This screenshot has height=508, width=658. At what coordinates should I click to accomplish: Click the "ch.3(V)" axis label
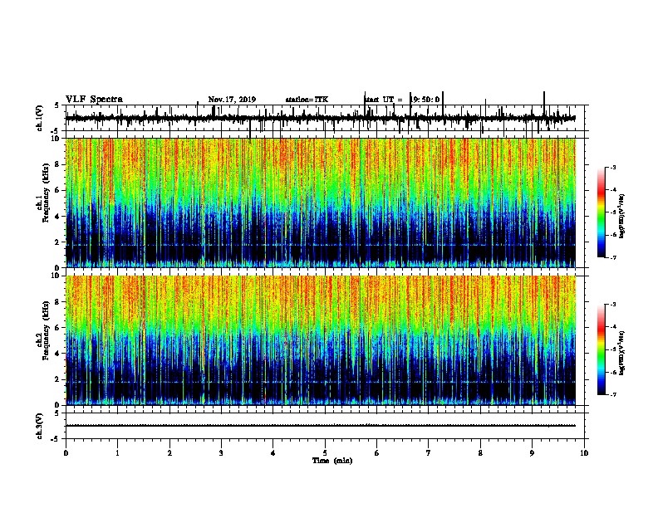click(40, 426)
